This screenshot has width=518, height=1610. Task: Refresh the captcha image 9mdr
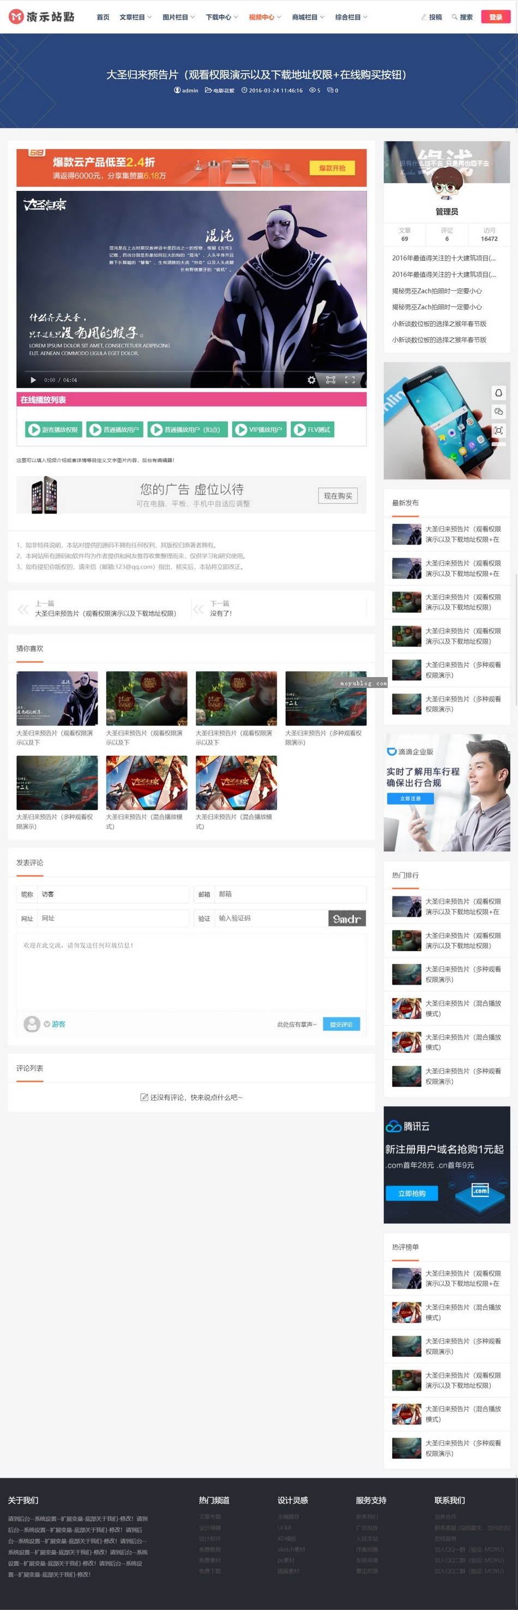point(347,918)
